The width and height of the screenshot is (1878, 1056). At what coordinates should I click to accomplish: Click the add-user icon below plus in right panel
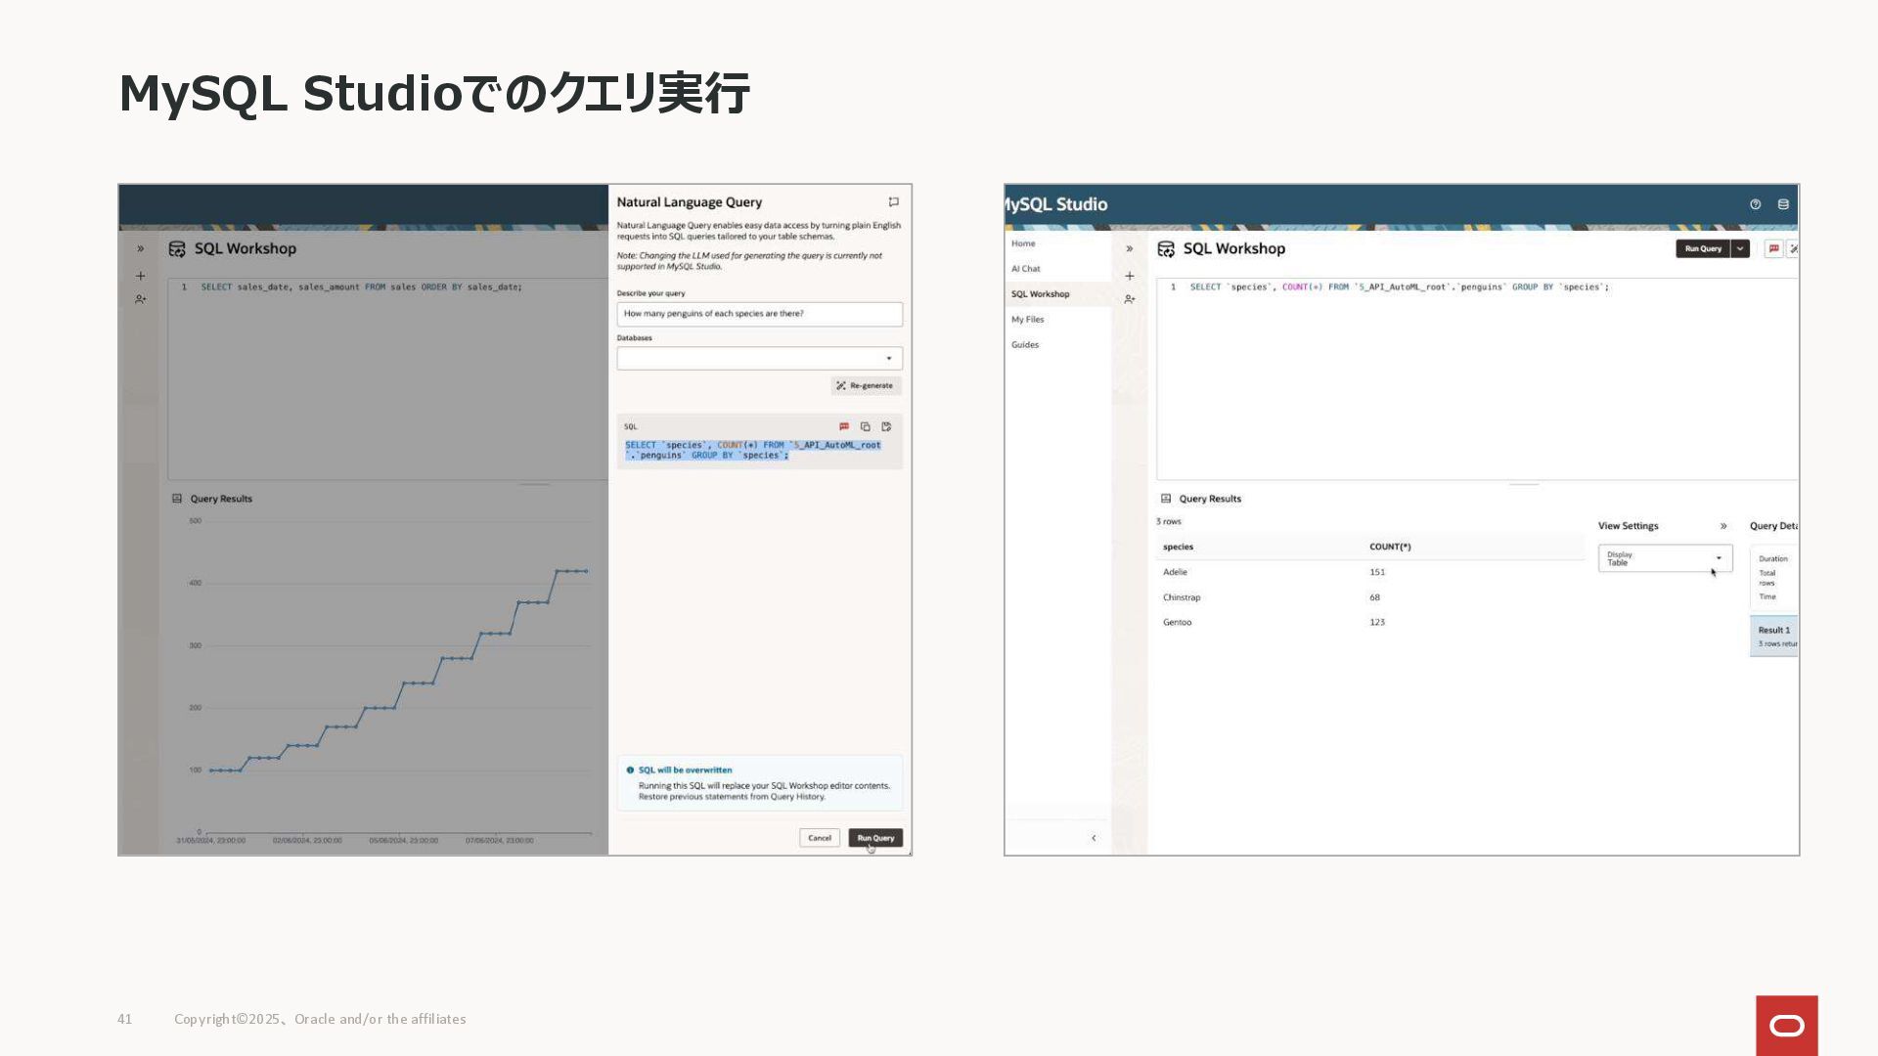1130,299
